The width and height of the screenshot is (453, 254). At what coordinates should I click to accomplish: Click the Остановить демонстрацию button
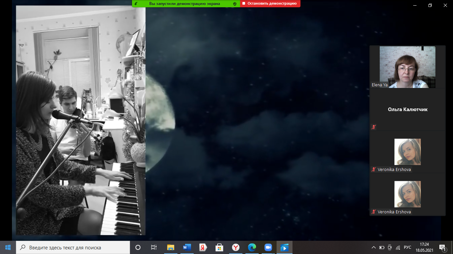[270, 4]
